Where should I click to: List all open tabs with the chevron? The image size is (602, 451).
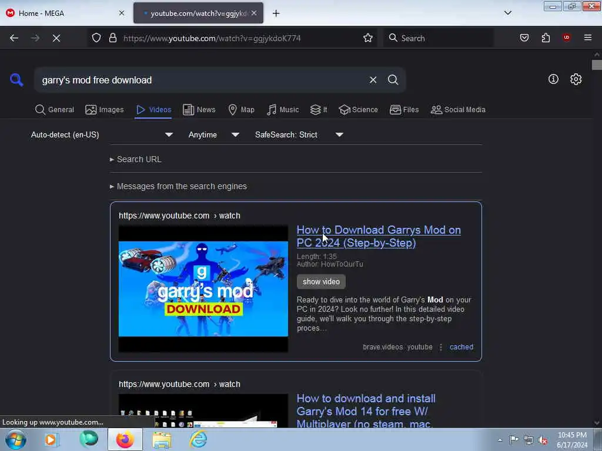point(507,13)
